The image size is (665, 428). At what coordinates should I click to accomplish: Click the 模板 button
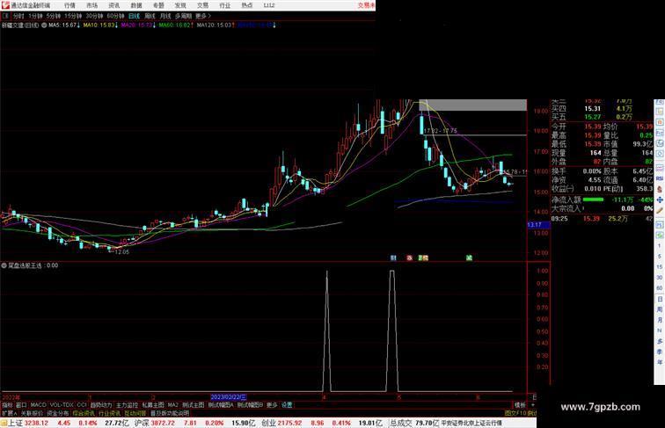(x=520, y=405)
